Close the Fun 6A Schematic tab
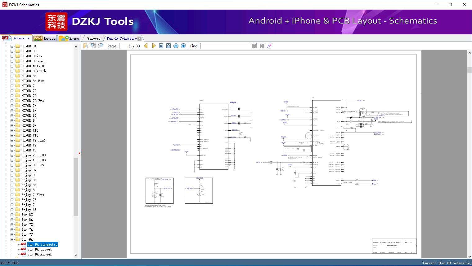 pyautogui.click(x=140, y=38)
